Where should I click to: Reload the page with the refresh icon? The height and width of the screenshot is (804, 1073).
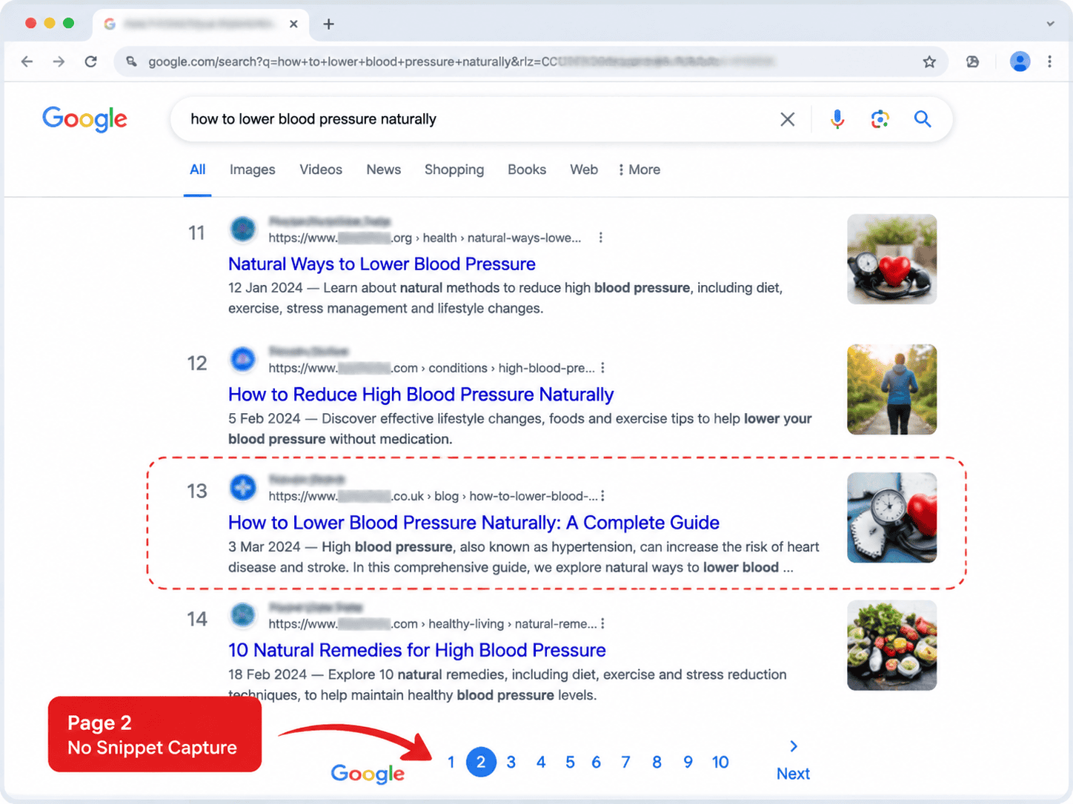coord(91,61)
